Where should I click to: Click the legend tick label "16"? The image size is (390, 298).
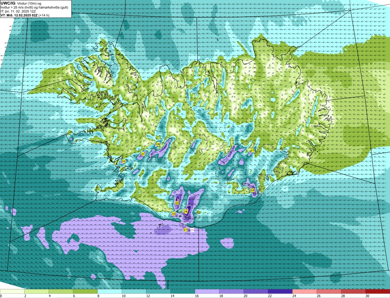pyautogui.click(x=197, y=296)
